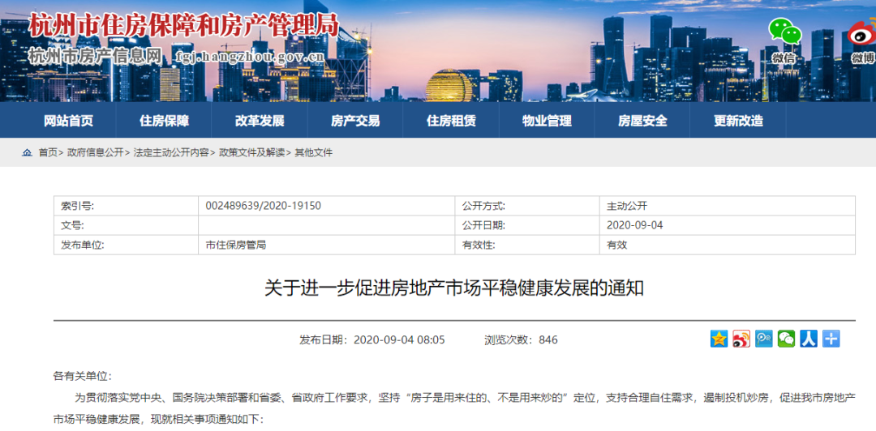Go to 房产交易 navigation item

point(355,121)
